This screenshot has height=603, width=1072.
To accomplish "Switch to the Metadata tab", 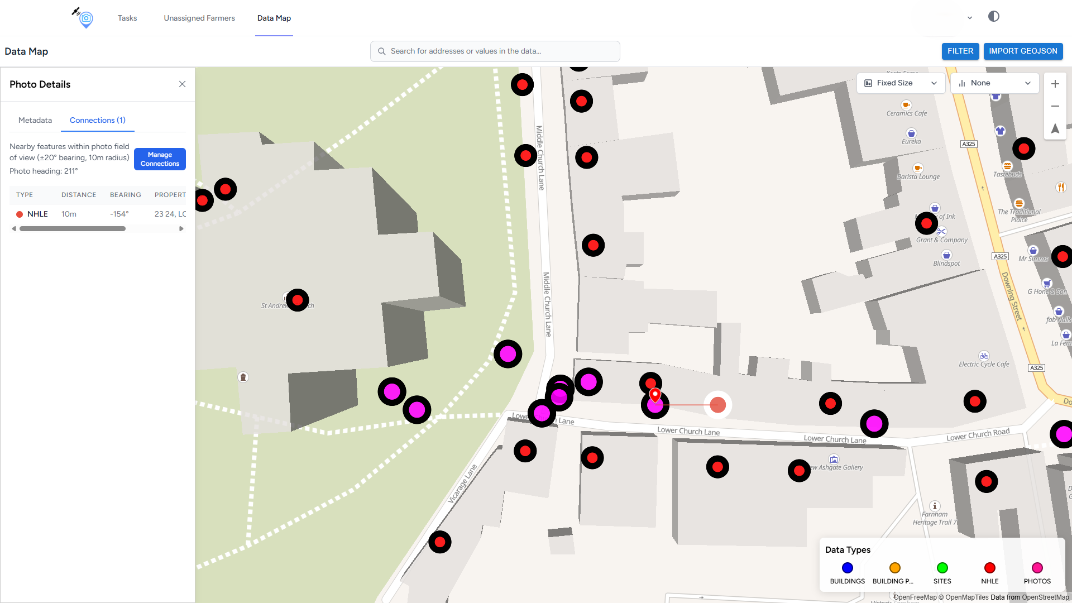I will (x=35, y=120).
